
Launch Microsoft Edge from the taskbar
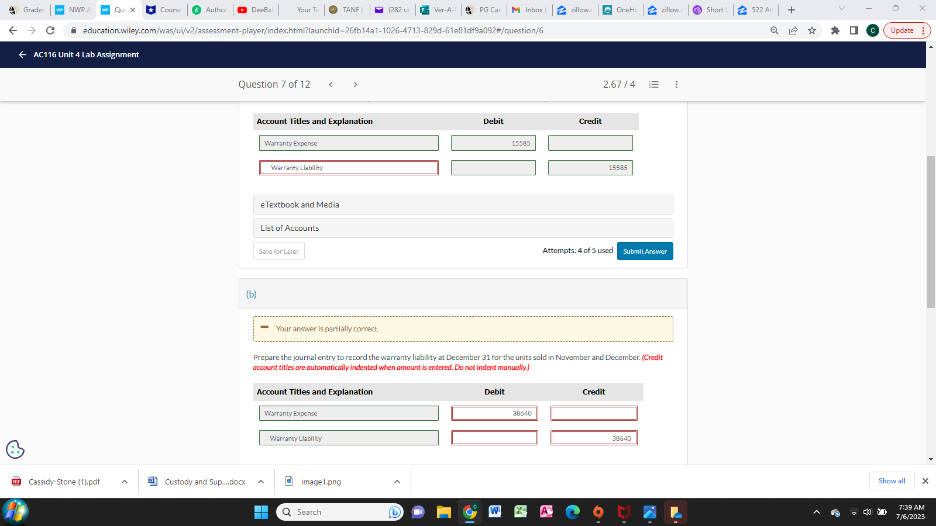click(x=572, y=512)
